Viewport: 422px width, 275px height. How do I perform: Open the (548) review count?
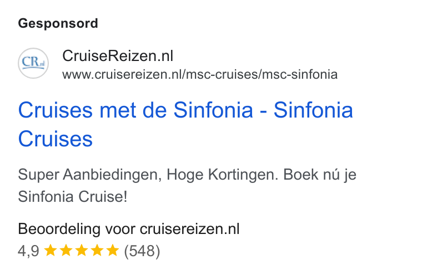pos(142,251)
